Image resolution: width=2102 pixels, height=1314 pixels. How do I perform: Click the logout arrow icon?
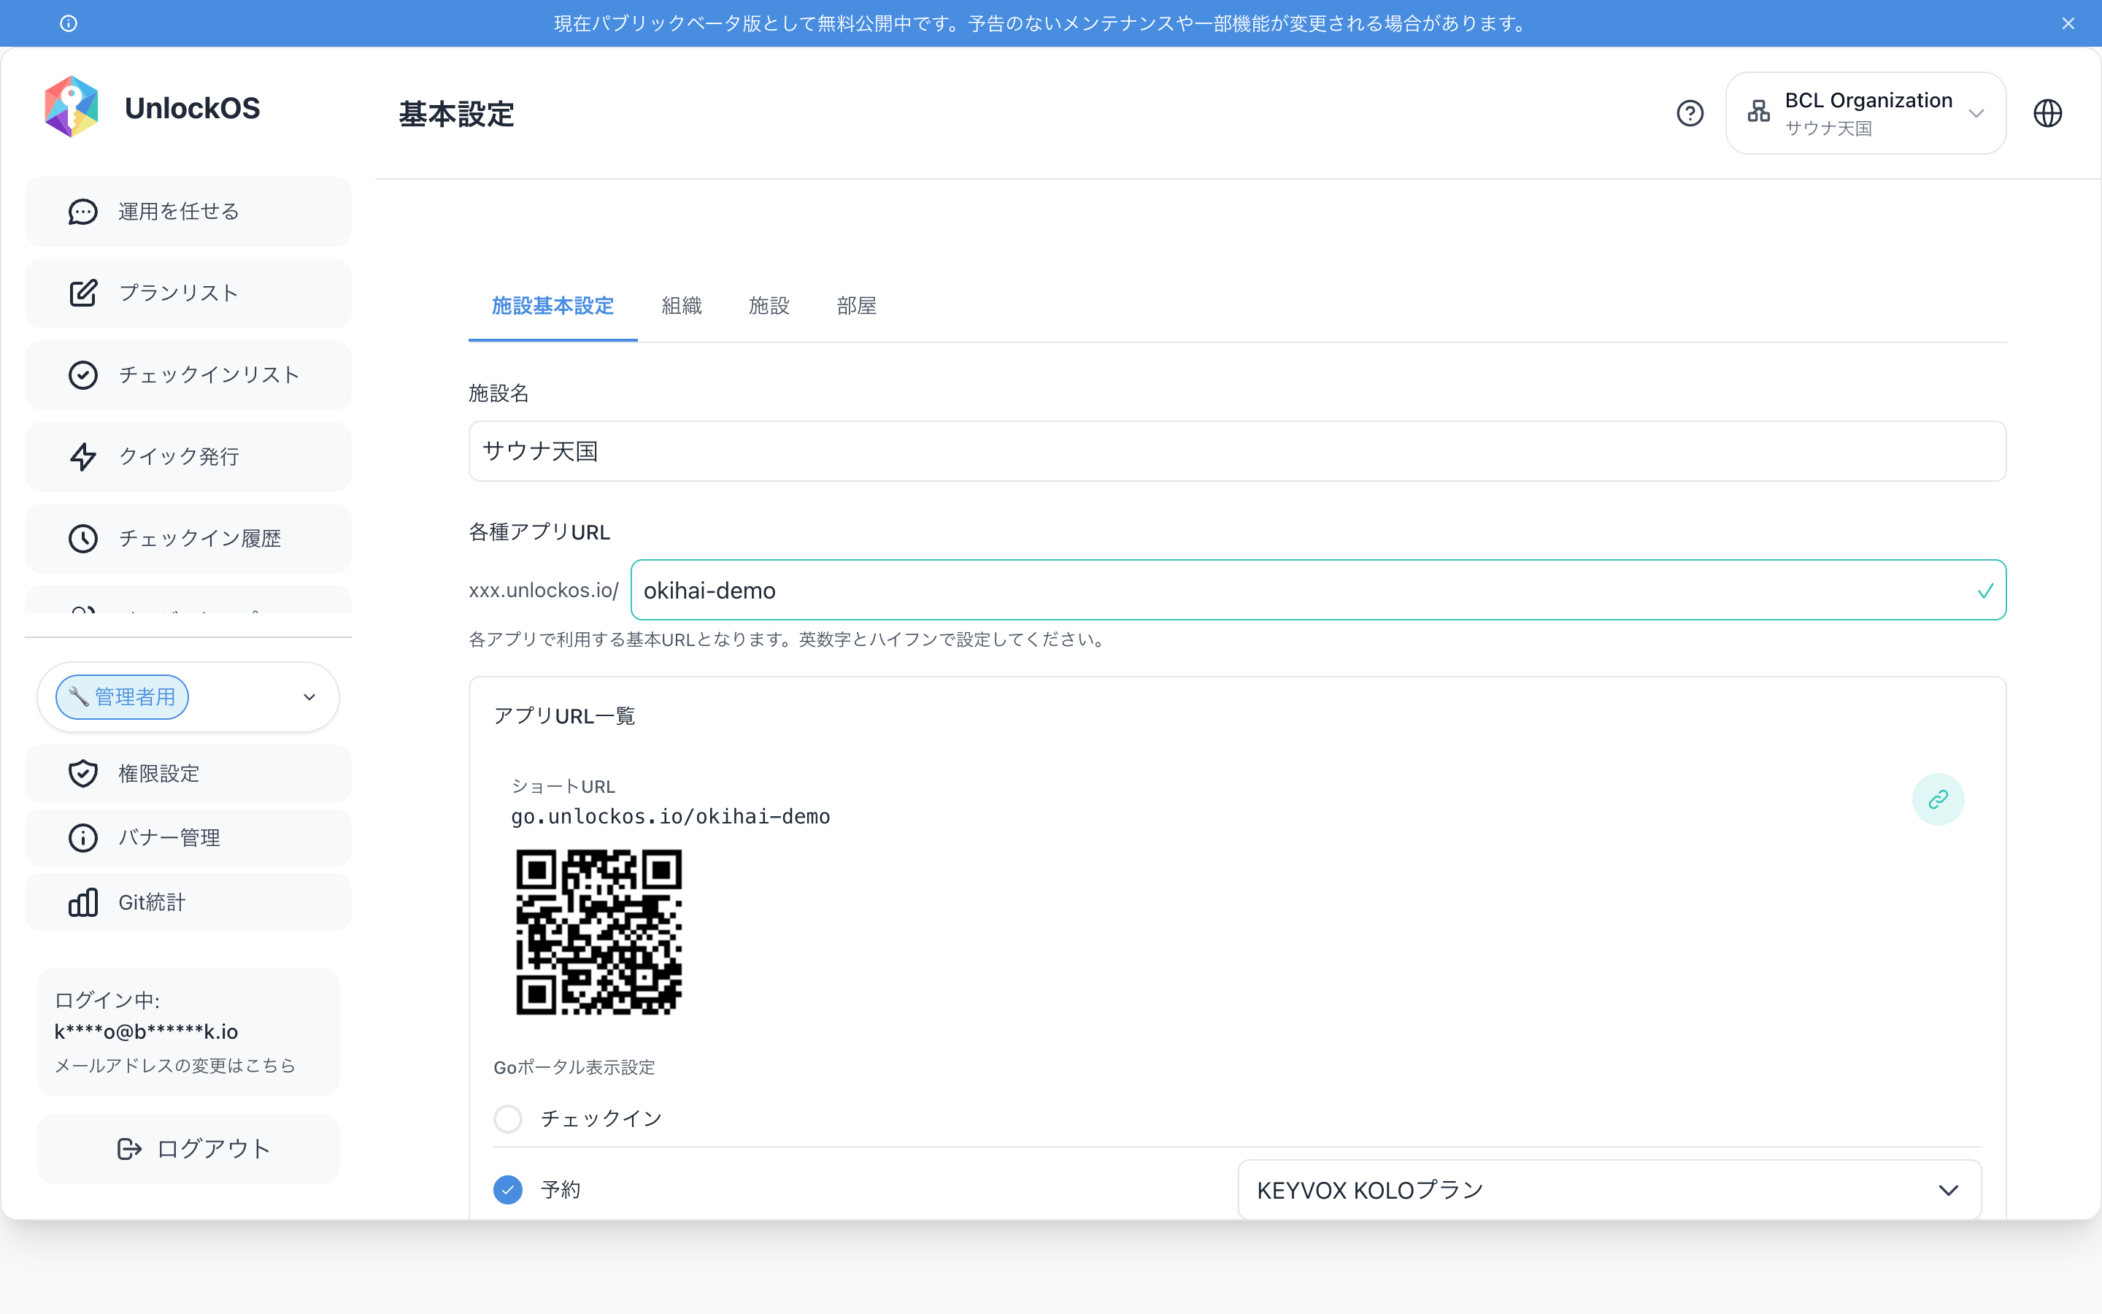pyautogui.click(x=128, y=1149)
